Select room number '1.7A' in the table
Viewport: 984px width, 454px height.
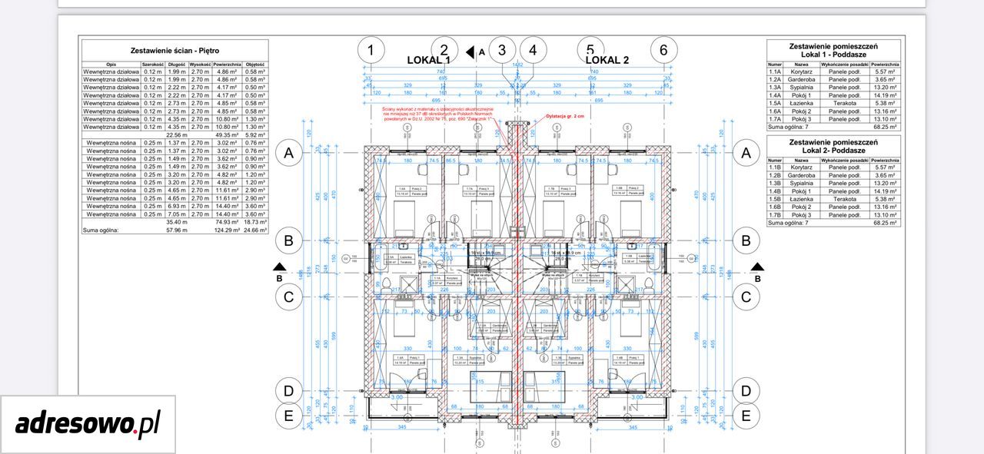775,119
